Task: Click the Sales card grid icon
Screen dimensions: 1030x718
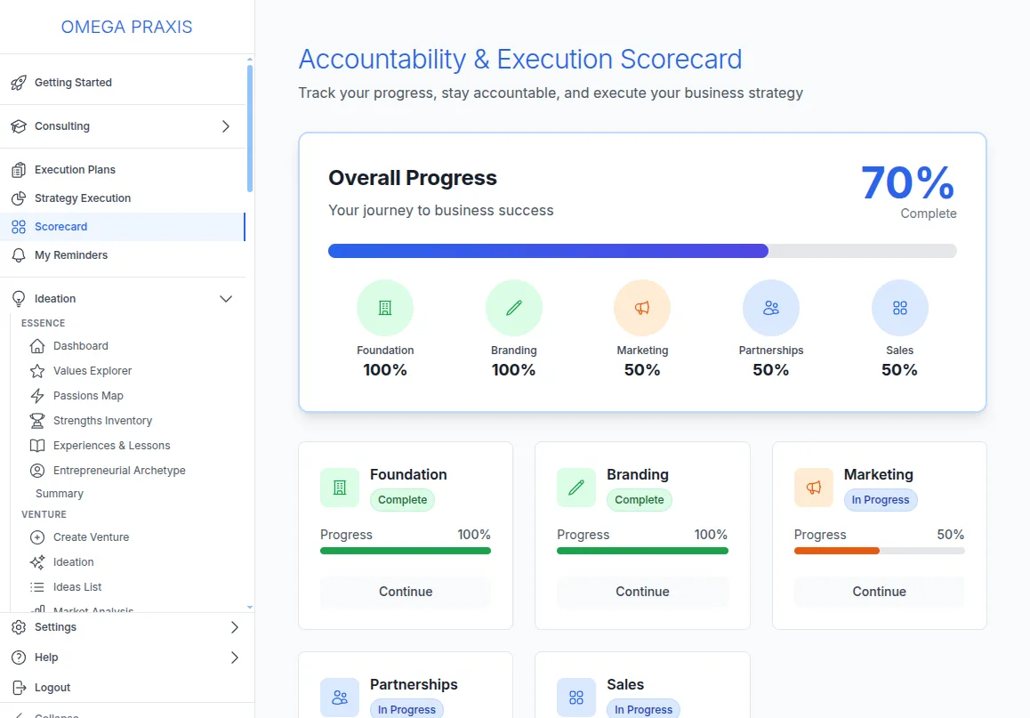Action: [x=576, y=698]
